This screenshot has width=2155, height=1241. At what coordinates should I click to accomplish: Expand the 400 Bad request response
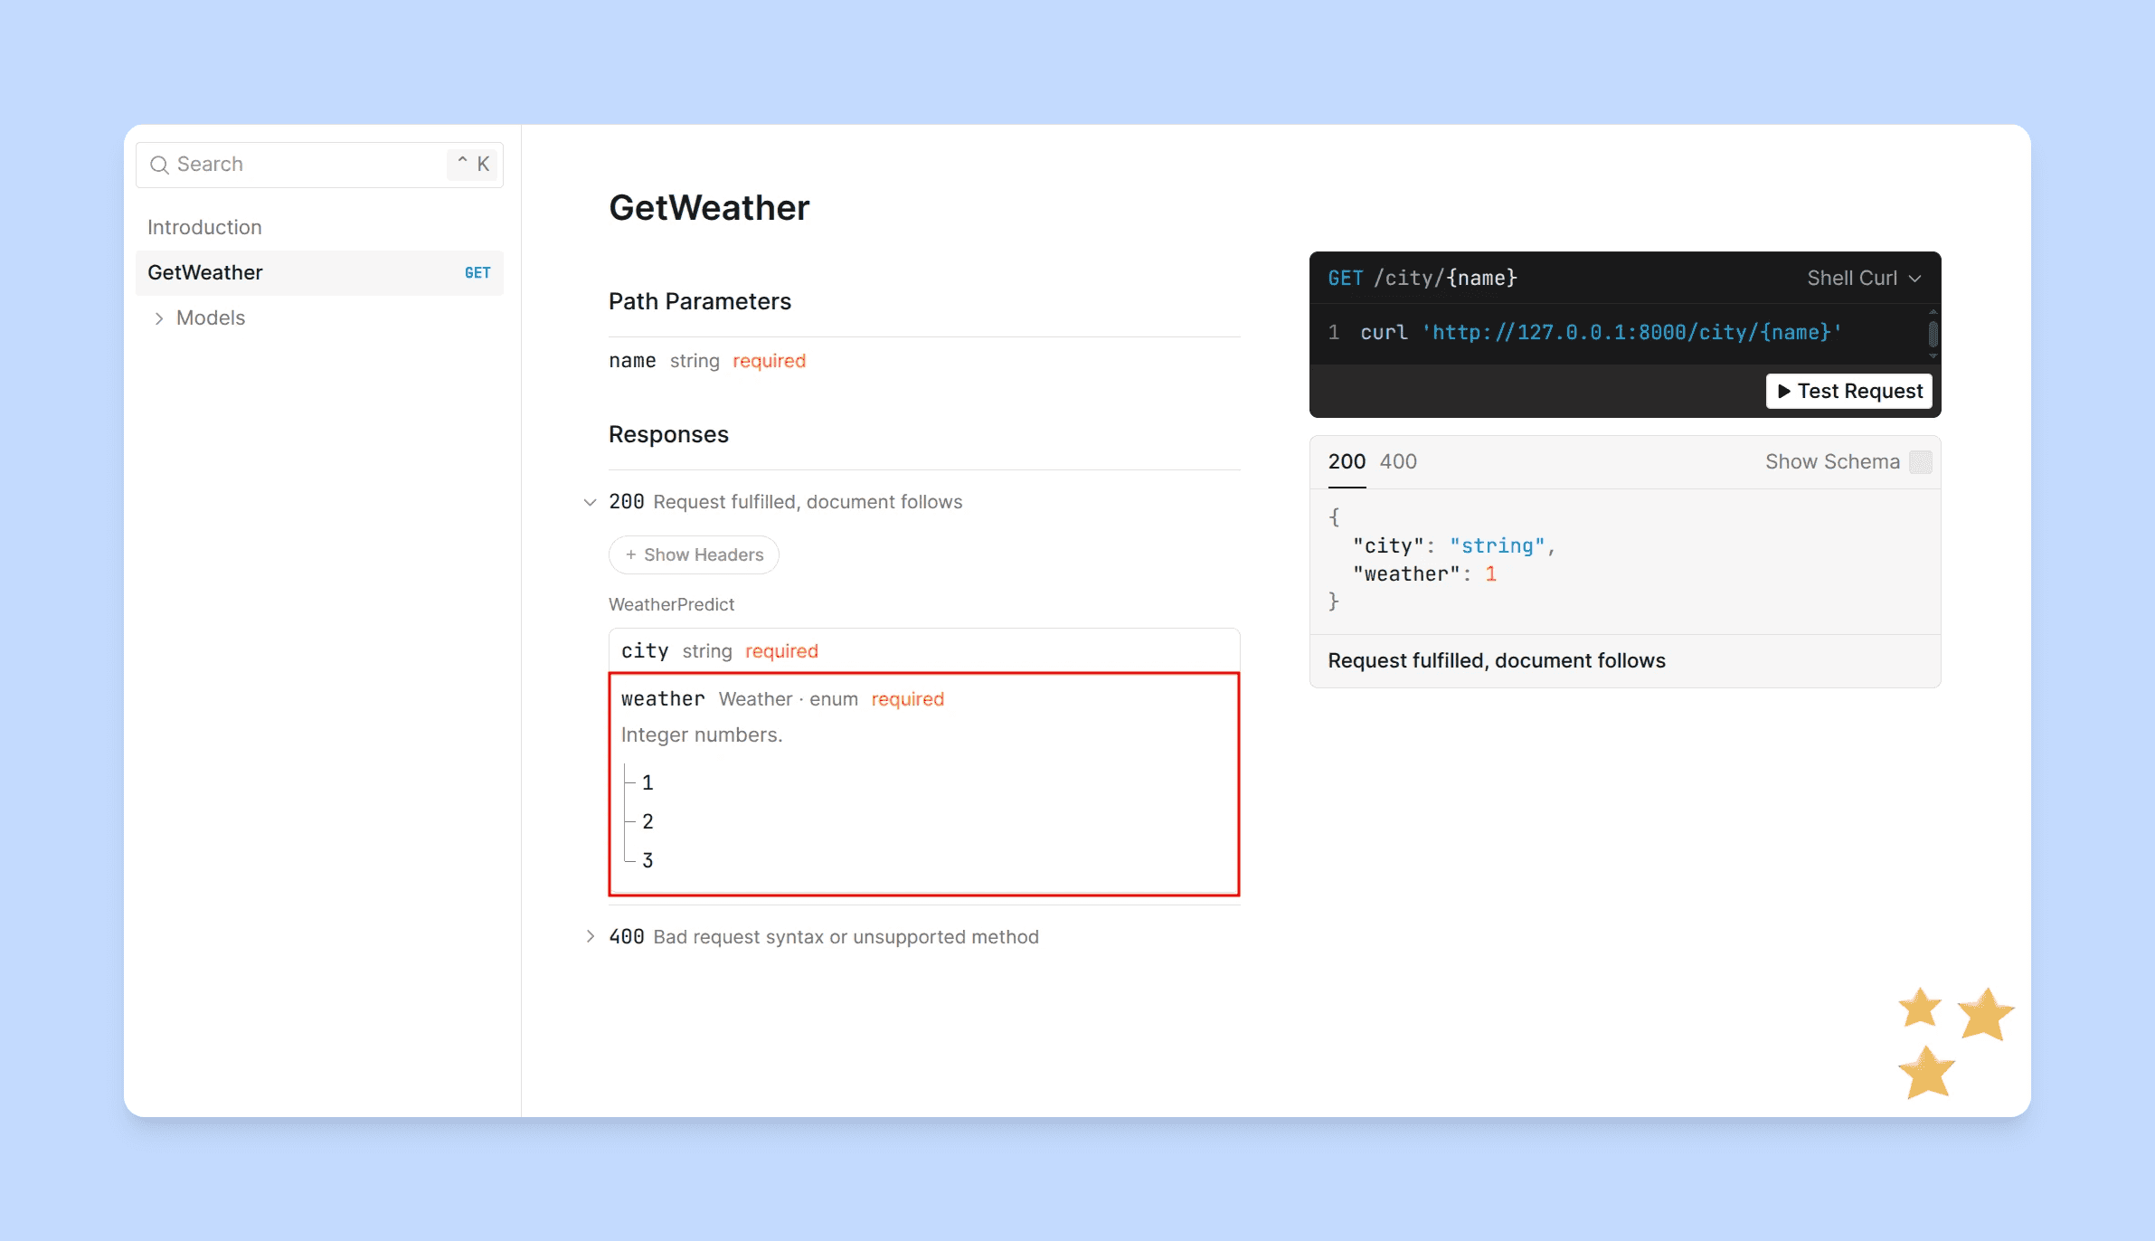pyautogui.click(x=590, y=936)
